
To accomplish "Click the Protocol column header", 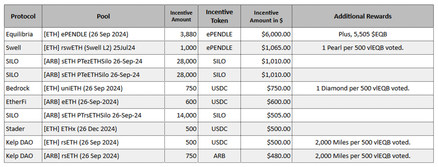I will (x=23, y=16).
